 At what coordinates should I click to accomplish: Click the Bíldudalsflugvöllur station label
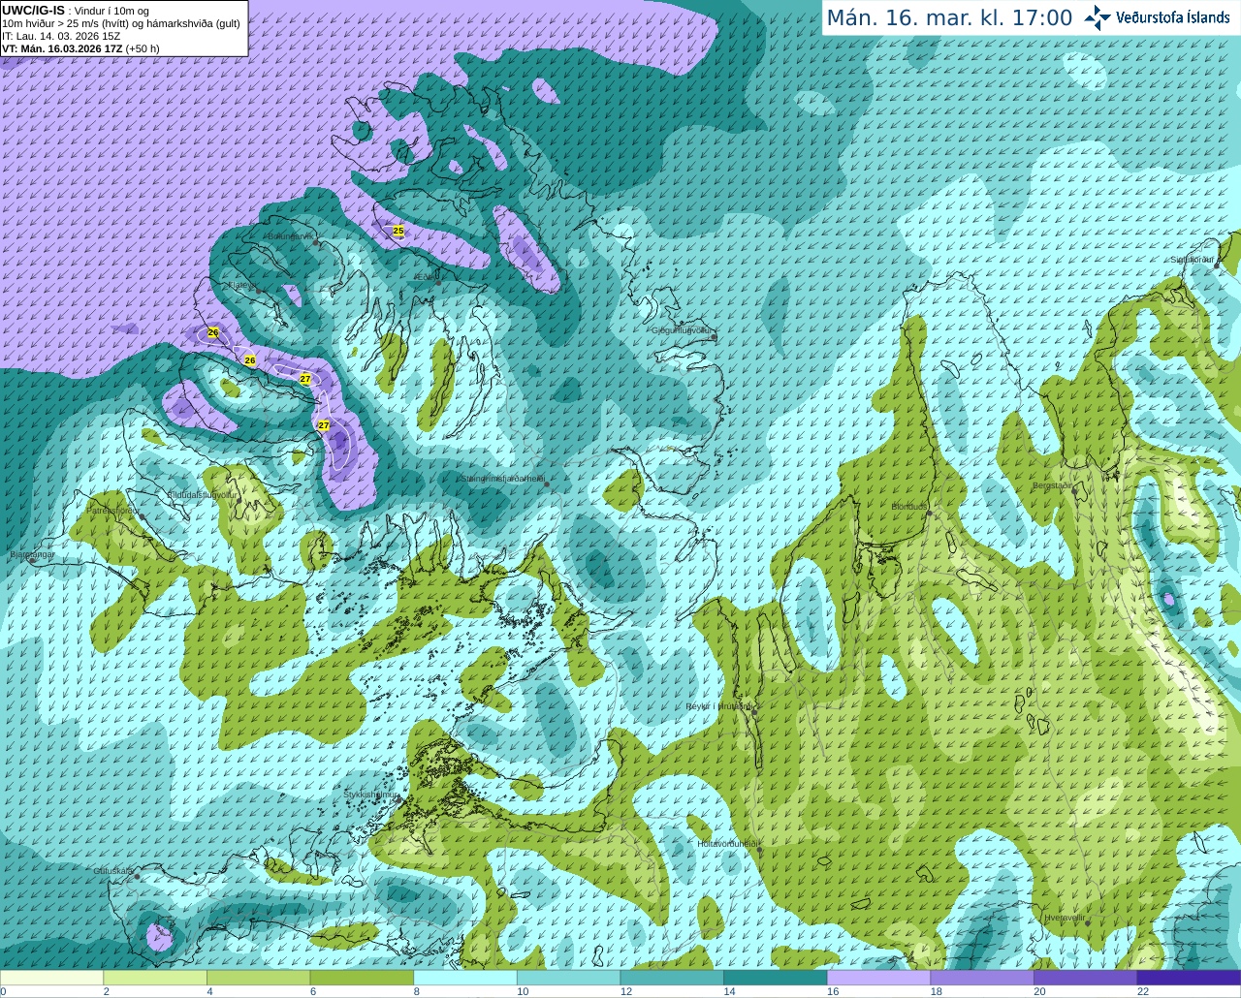201,494
